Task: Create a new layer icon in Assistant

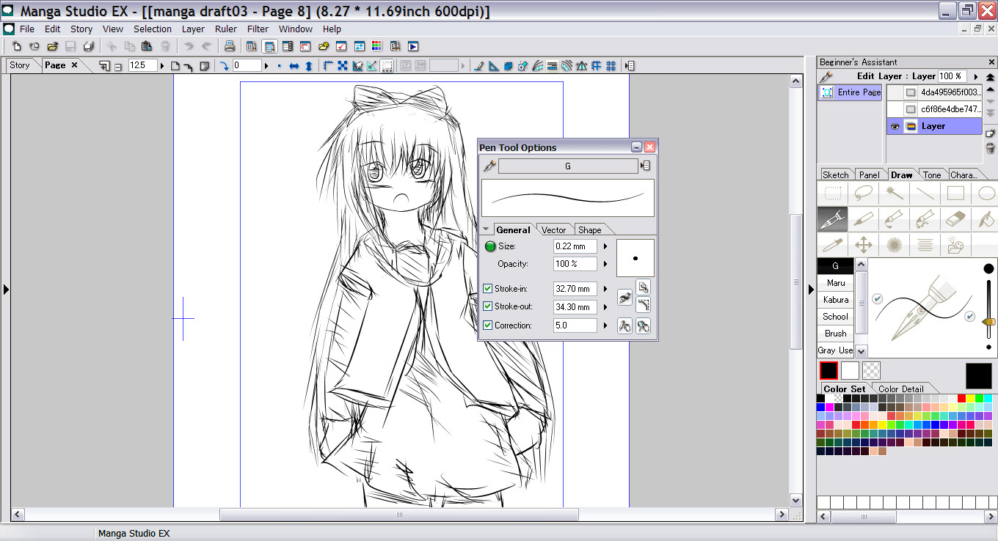Action: tap(989, 133)
